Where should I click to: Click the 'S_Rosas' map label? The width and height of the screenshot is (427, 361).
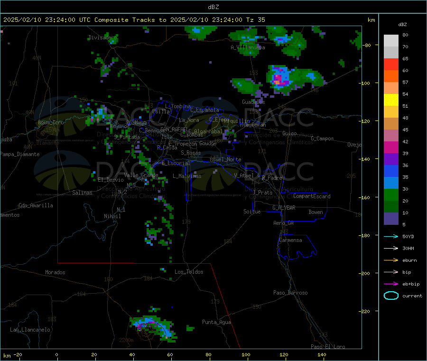point(191,153)
